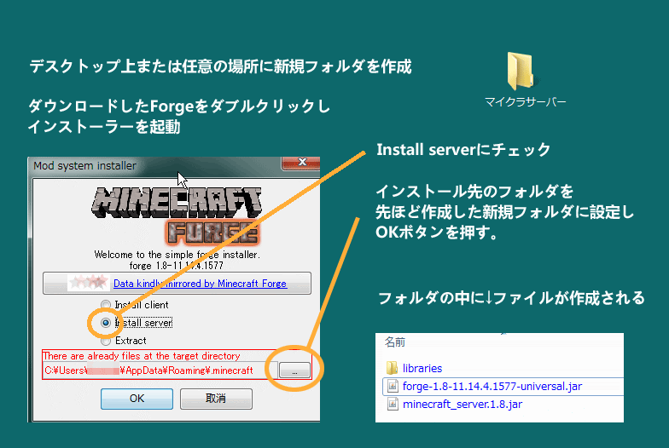Click the sponsor stars image in mirror banner
The width and height of the screenshot is (669, 448).
(88, 283)
